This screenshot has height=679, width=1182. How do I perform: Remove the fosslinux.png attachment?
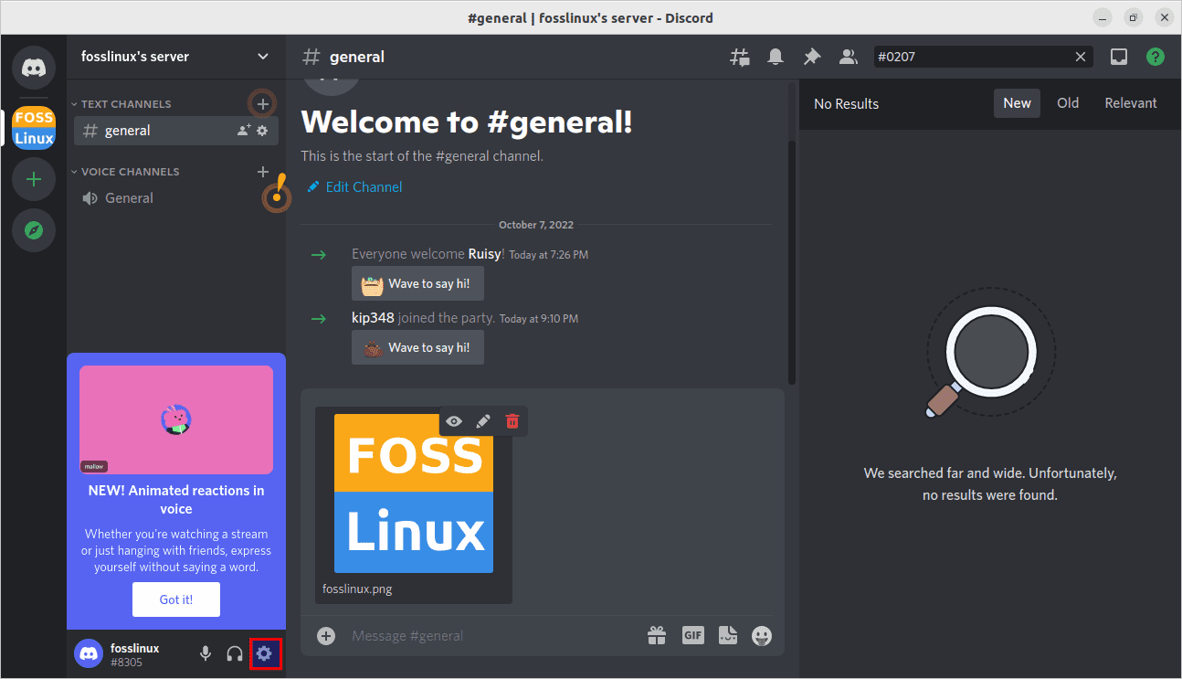(512, 421)
